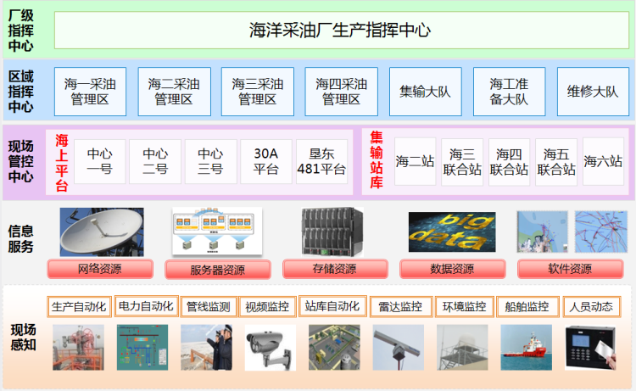Image resolution: width=636 pixels, height=391 pixels.
Task: Click the radar antenna photo
Action: 397,348
